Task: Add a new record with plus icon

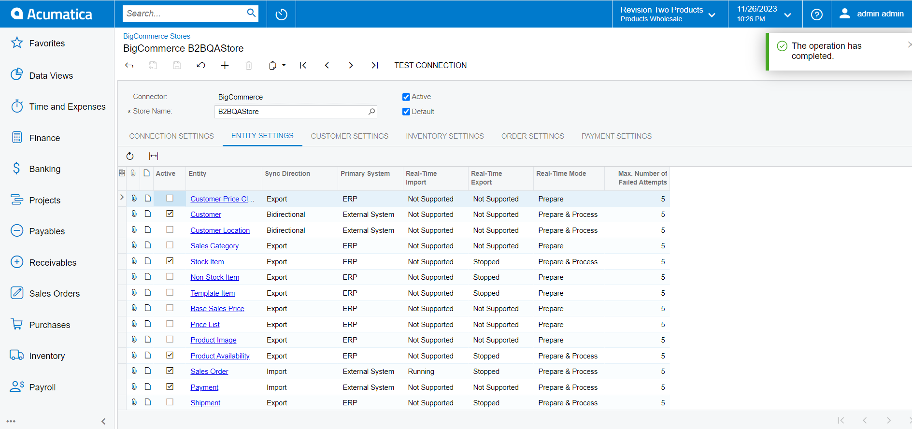Action: point(225,65)
